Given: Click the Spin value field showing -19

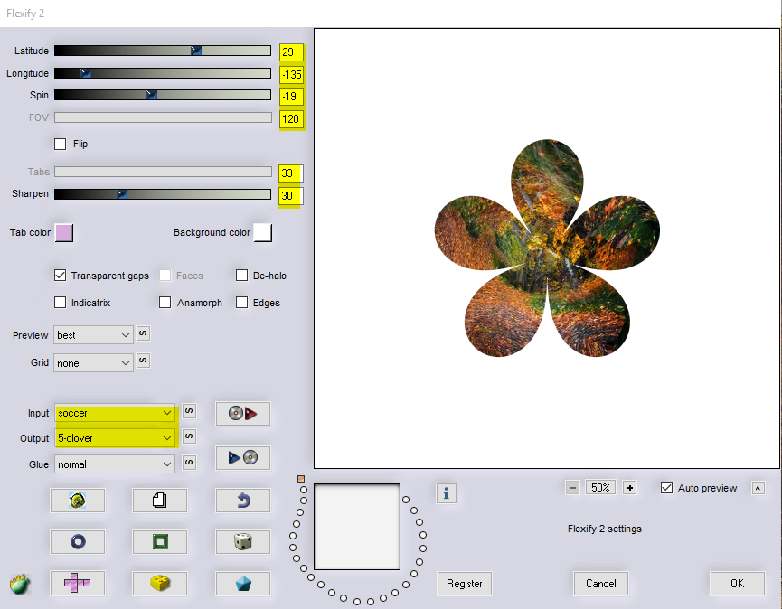Looking at the screenshot, I should tap(291, 96).
